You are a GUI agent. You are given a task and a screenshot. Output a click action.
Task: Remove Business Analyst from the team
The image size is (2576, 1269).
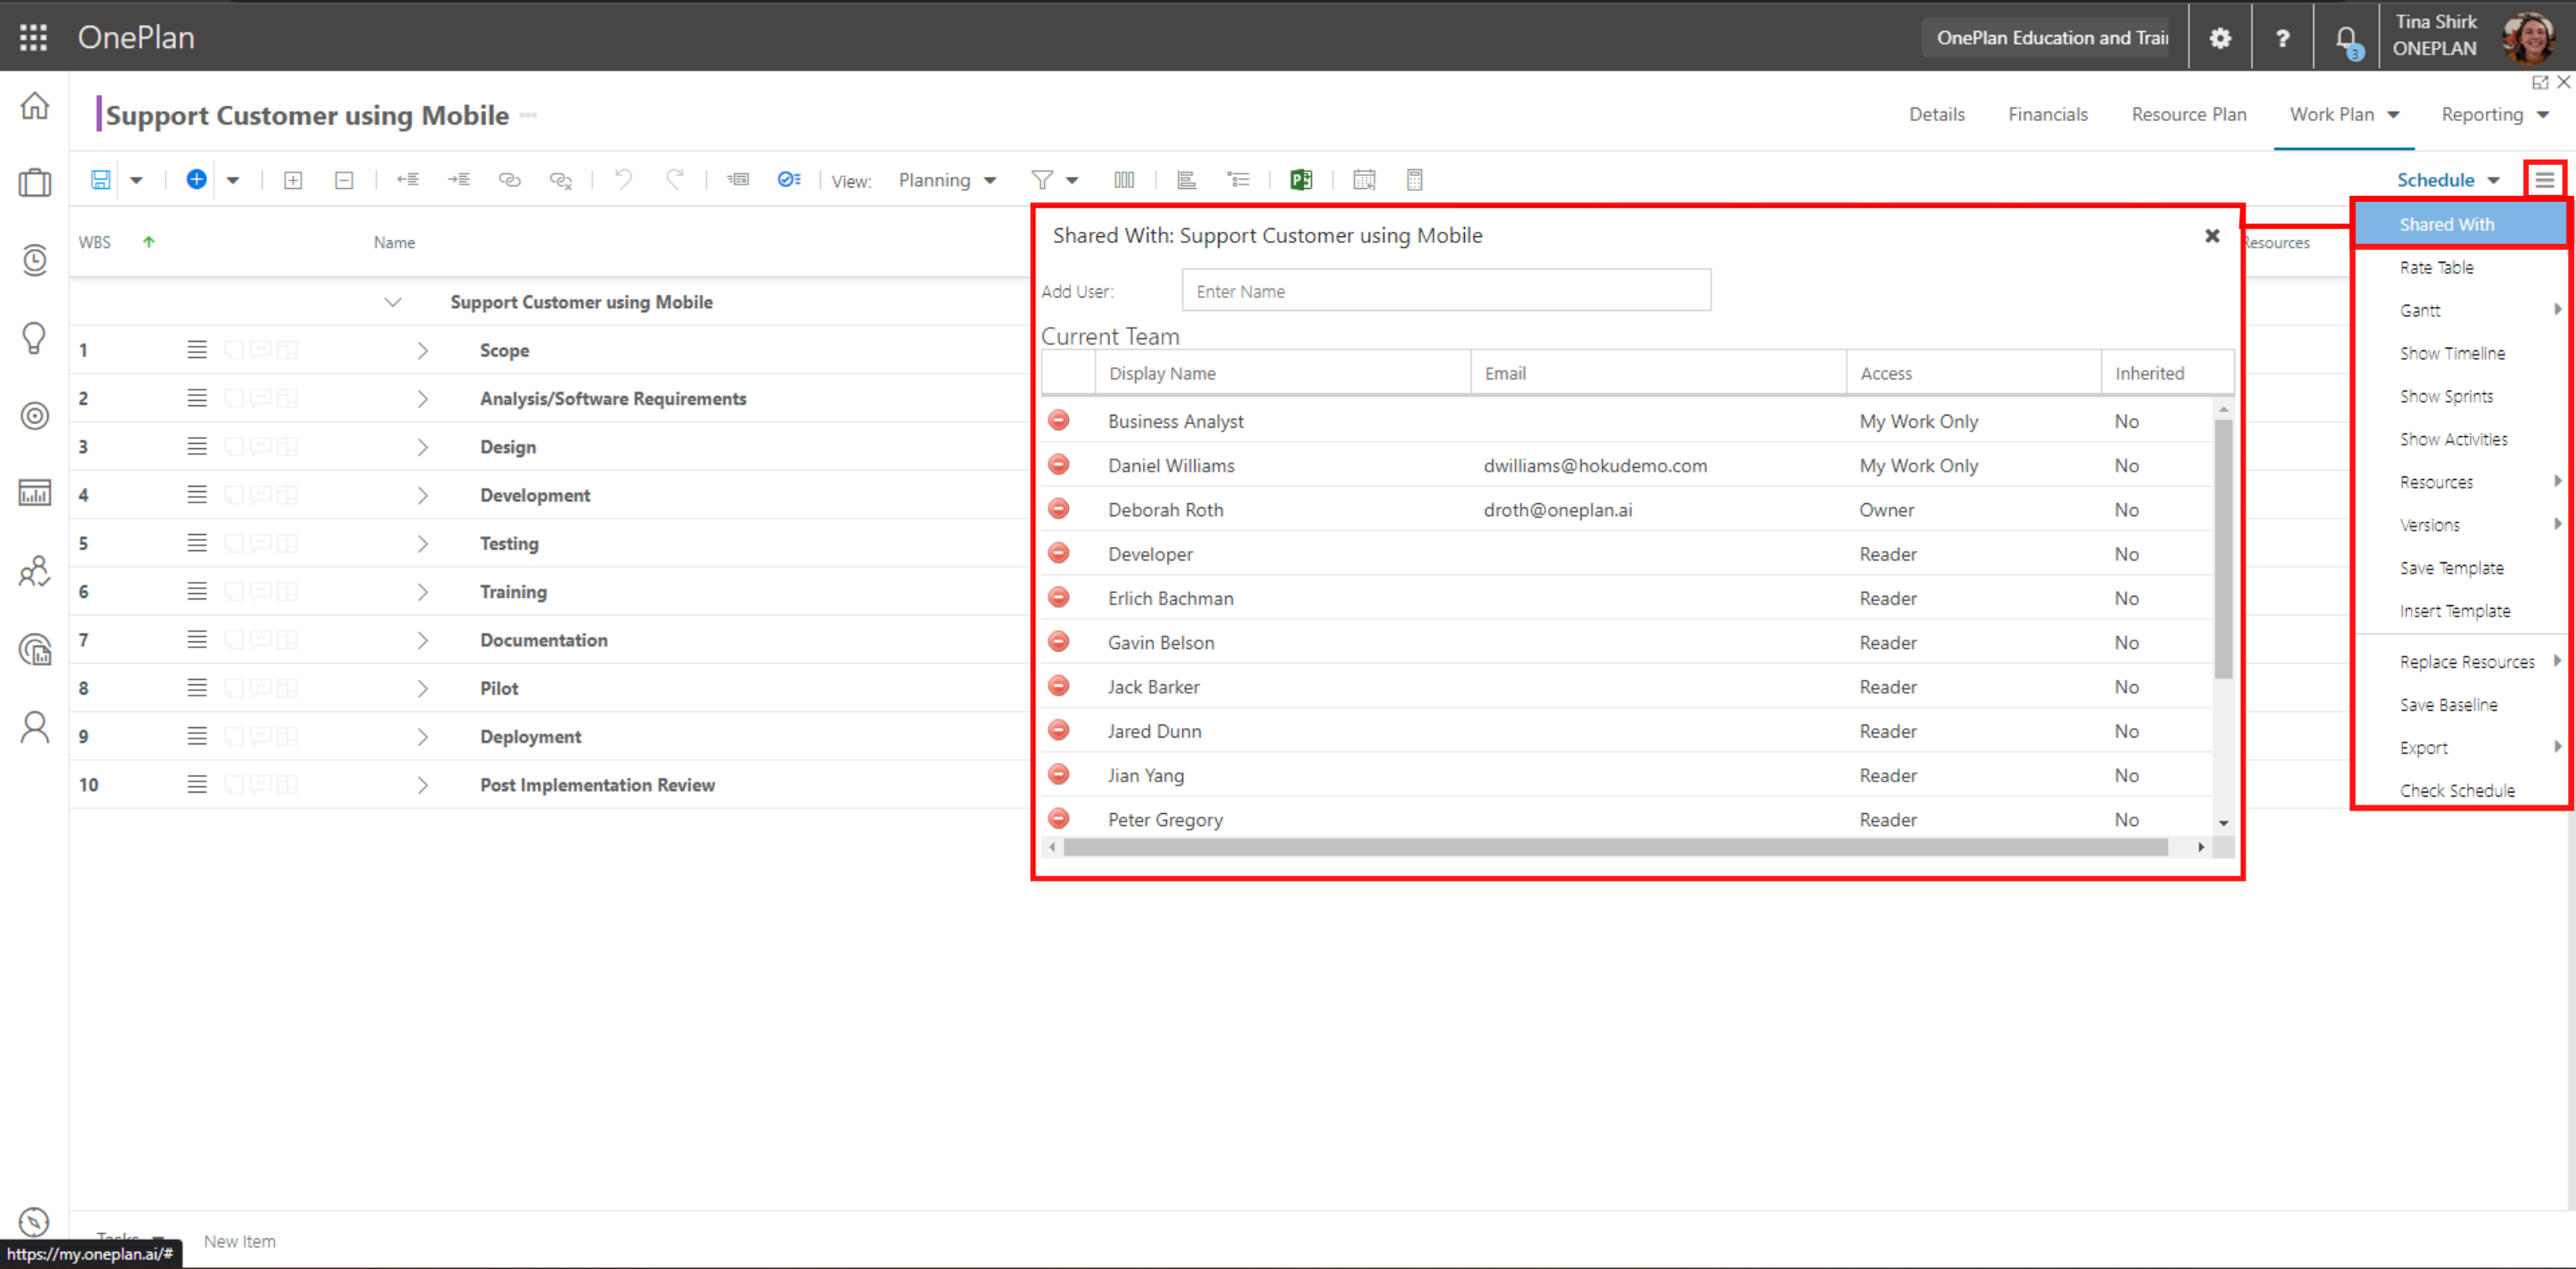tap(1058, 420)
